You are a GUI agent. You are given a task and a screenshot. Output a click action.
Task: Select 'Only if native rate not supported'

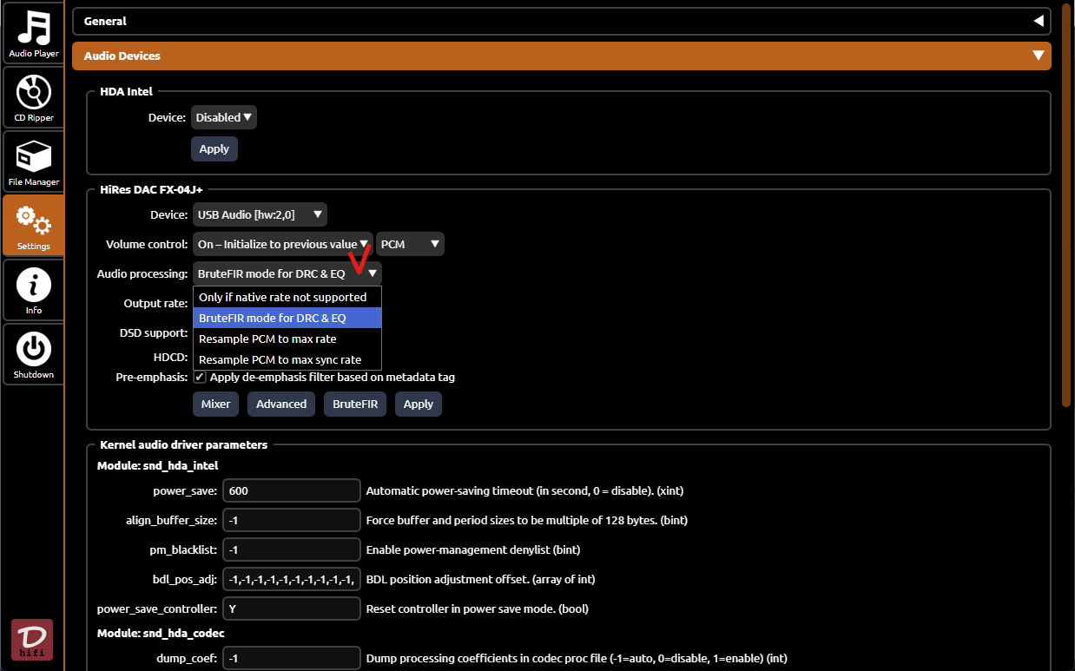tap(283, 297)
